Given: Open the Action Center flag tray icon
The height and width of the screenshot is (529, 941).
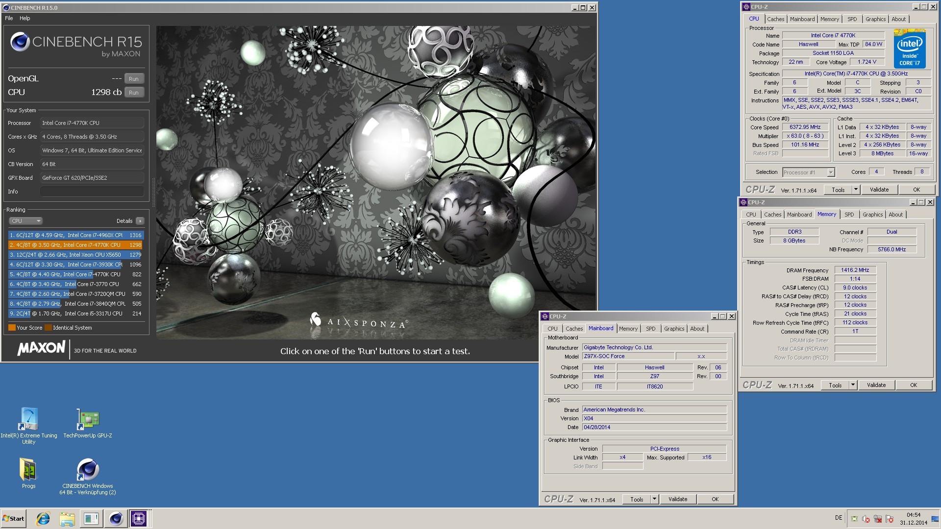Looking at the screenshot, I should (x=890, y=519).
